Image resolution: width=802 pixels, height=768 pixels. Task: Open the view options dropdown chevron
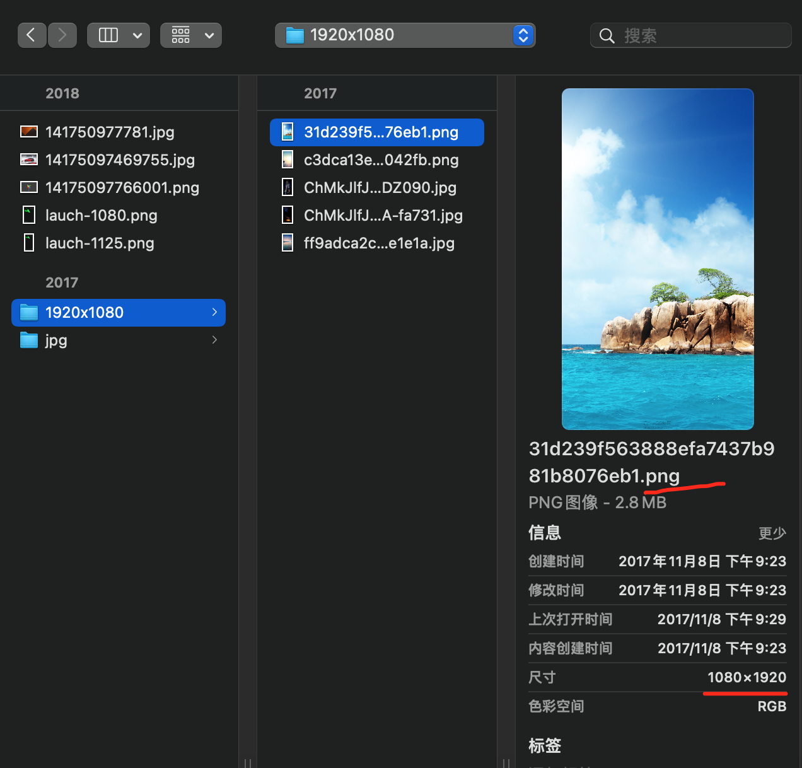pos(137,36)
